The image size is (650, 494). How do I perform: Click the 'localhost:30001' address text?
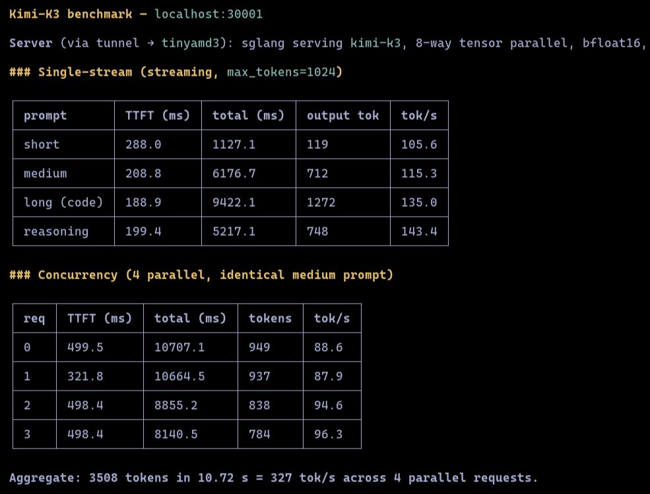tap(209, 14)
